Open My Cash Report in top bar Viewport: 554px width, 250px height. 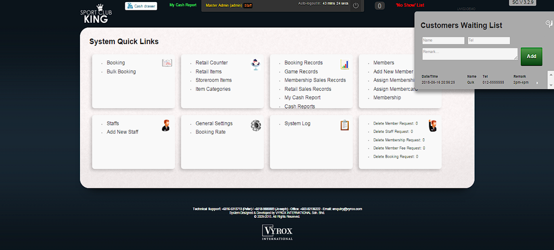click(183, 5)
